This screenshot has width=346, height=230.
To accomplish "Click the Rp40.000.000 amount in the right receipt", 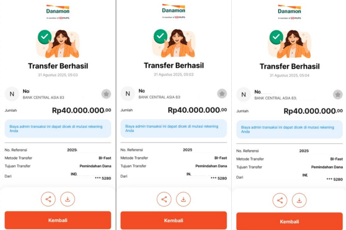I will pos(313,111).
